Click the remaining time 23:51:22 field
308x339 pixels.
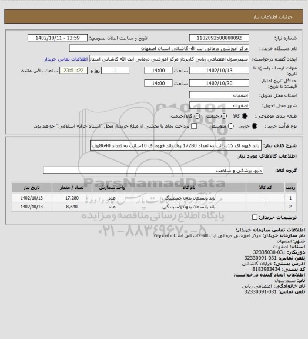click(x=73, y=71)
